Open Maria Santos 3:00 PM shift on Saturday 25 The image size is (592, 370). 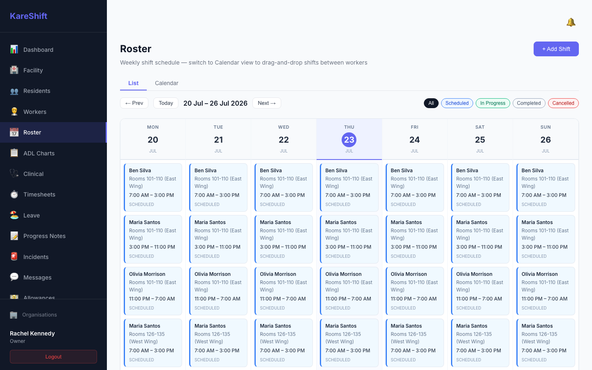click(x=480, y=239)
